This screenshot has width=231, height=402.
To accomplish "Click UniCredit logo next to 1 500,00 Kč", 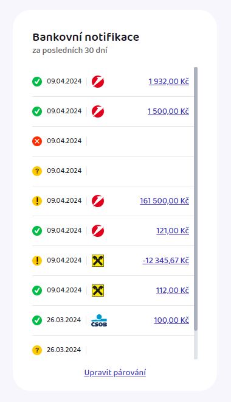I will click(98, 111).
